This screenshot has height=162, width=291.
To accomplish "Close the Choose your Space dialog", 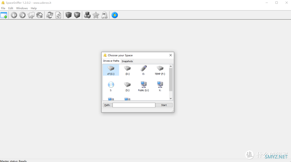I will [171, 55].
